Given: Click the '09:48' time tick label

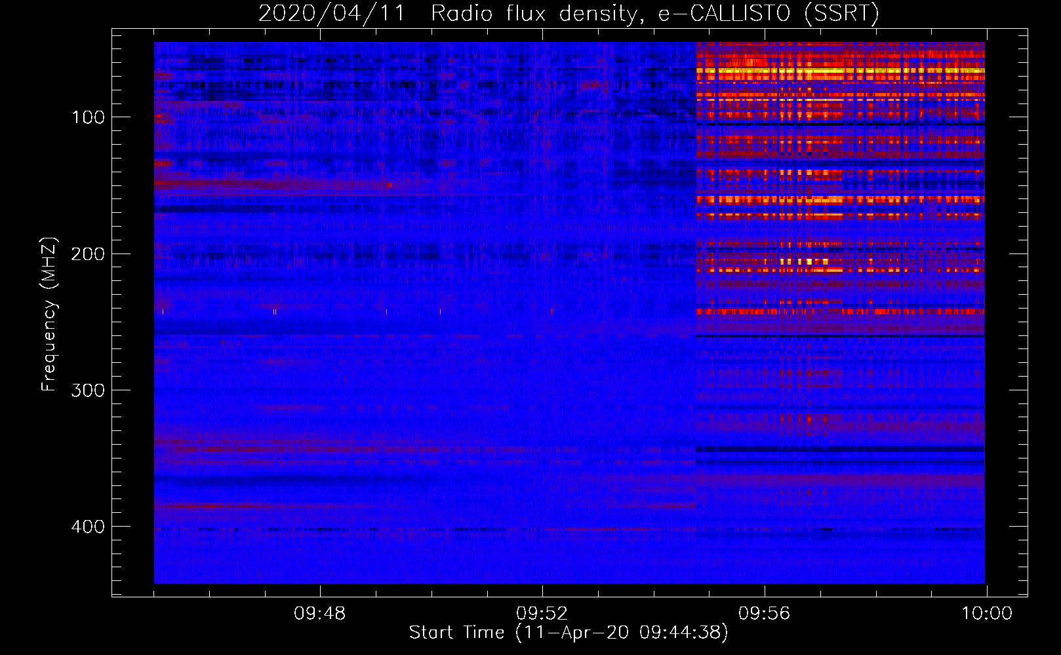Looking at the screenshot, I should 319,614.
